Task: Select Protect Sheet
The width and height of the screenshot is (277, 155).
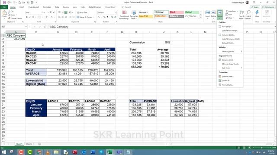Action: pyautogui.click(x=230, y=77)
